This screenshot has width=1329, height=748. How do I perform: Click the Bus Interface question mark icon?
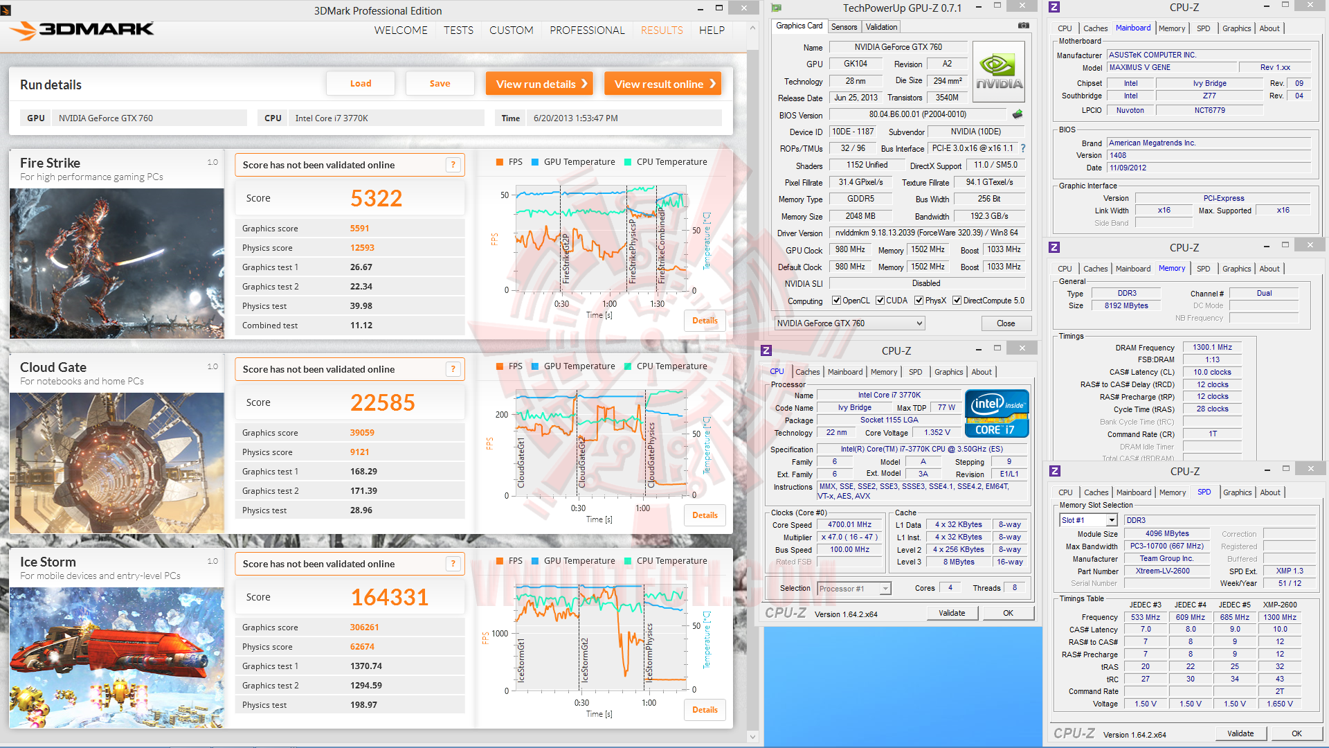click(1023, 148)
